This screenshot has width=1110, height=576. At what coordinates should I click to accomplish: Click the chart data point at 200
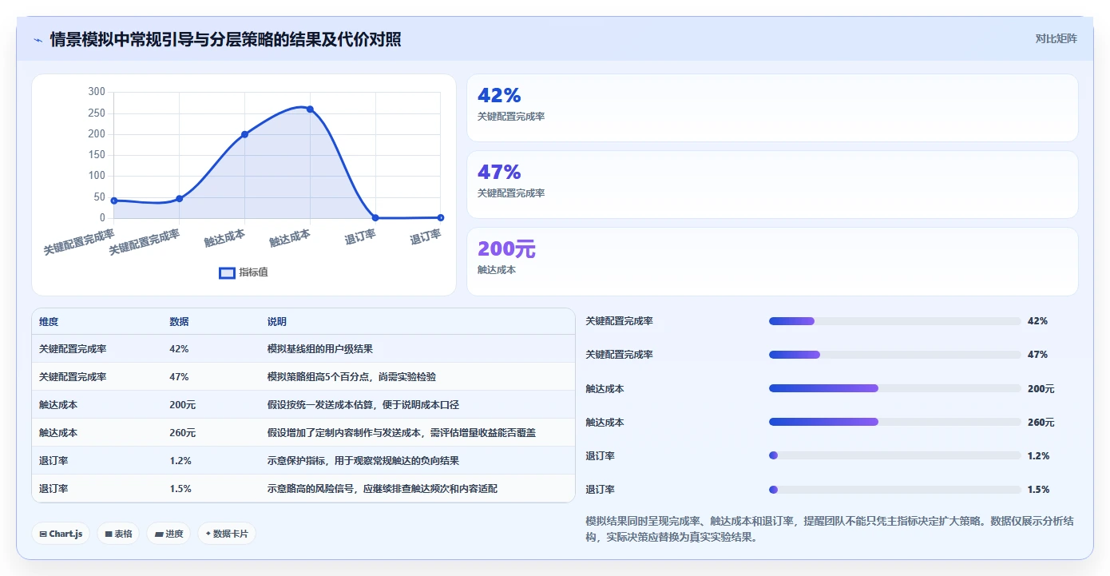[244, 134]
